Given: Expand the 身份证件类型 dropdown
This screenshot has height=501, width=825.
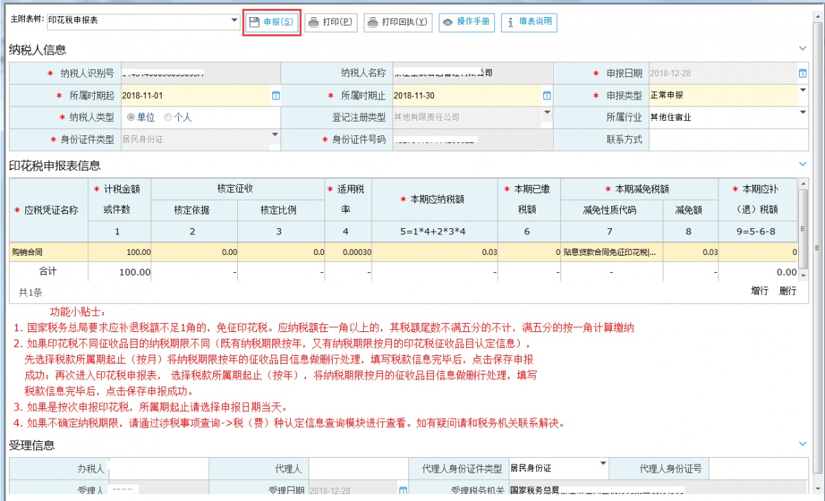Looking at the screenshot, I should pyautogui.click(x=275, y=134).
